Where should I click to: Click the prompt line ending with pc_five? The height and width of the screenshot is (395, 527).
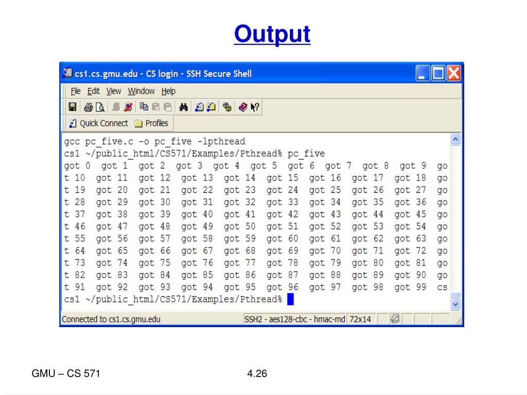[194, 153]
